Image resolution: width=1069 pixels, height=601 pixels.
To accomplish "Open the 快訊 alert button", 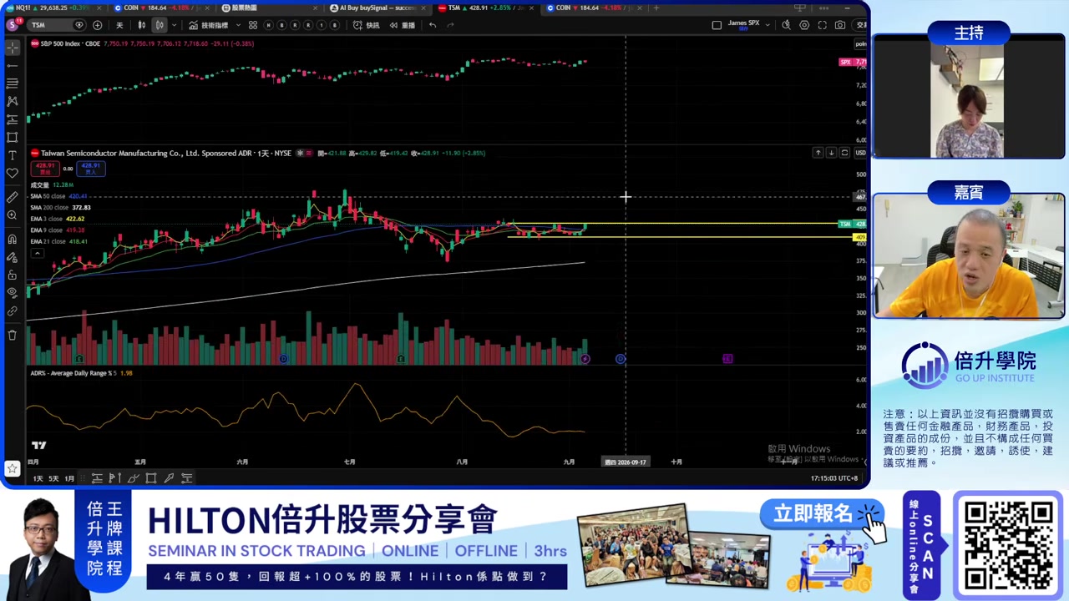I will [x=367, y=25].
